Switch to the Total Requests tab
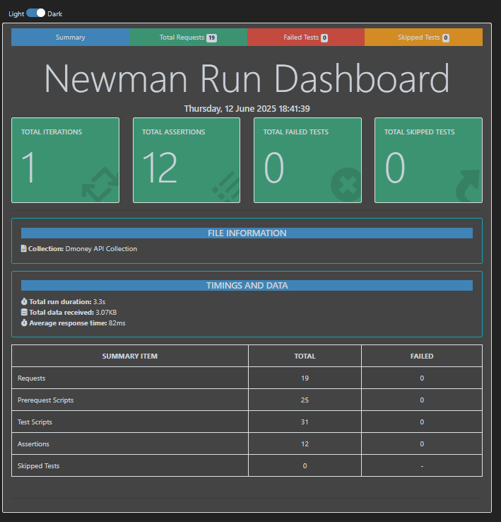 [188, 37]
